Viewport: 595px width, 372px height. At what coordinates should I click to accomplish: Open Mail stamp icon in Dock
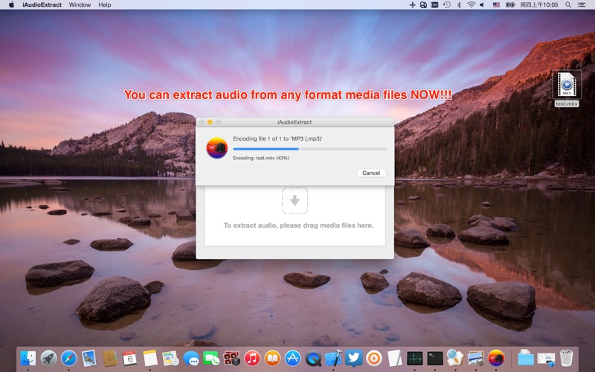coord(89,358)
